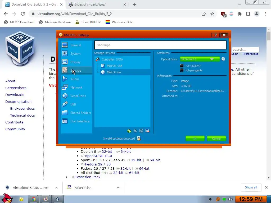Switch to Download_Old_Builds_5_2 tab
The image size is (271, 203).
[x=34, y=4]
